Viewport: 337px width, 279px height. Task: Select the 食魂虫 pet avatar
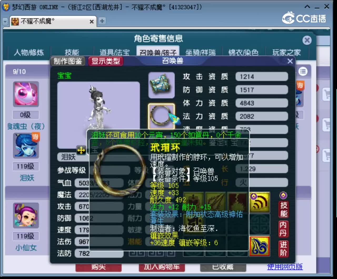coord(26,94)
